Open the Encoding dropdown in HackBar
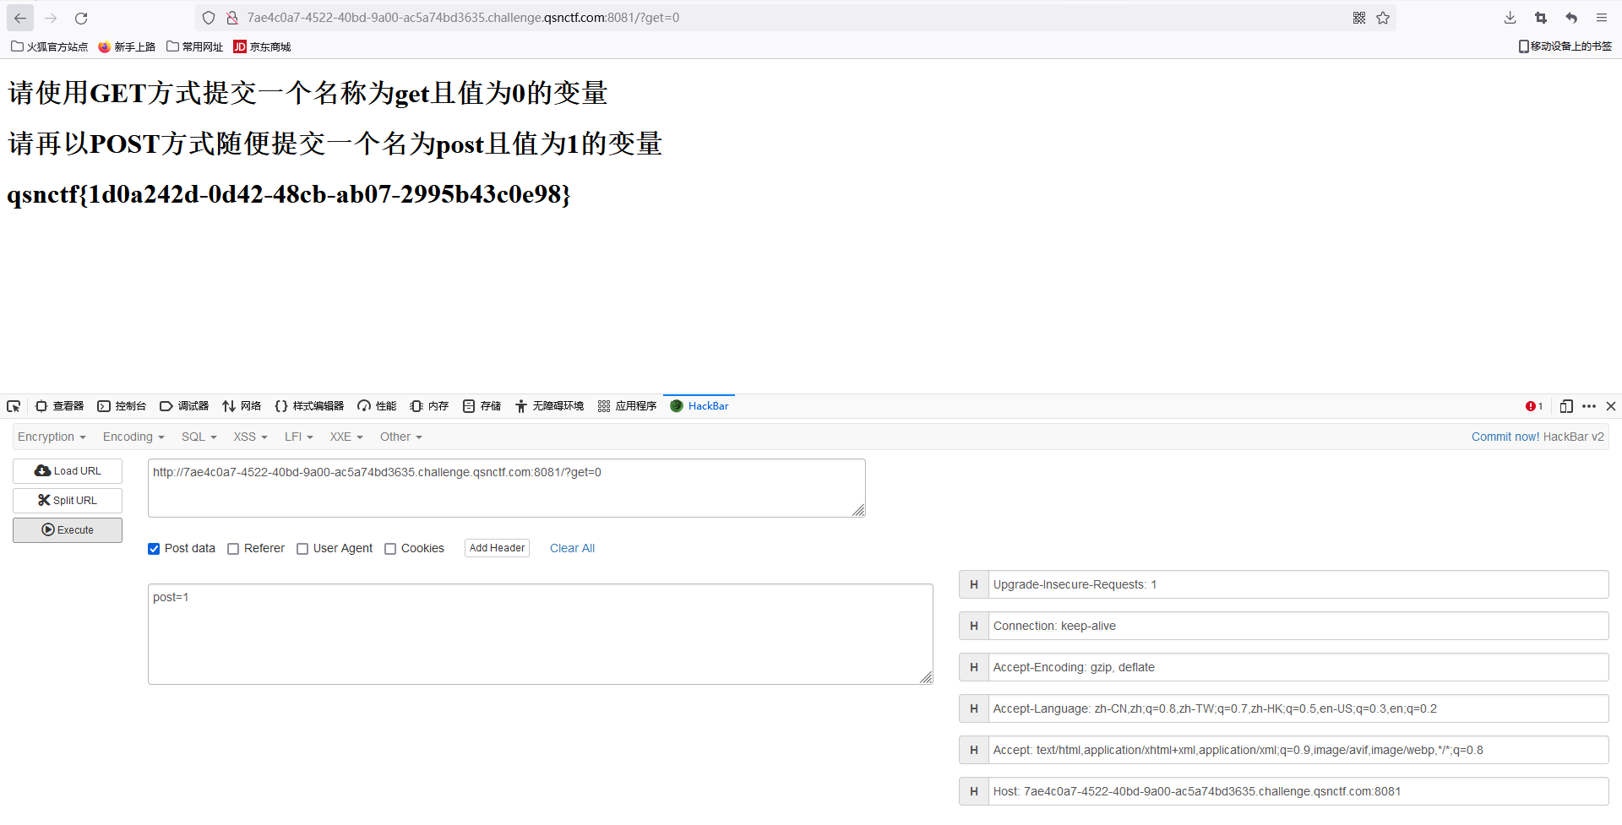The width and height of the screenshot is (1622, 825). click(x=133, y=437)
